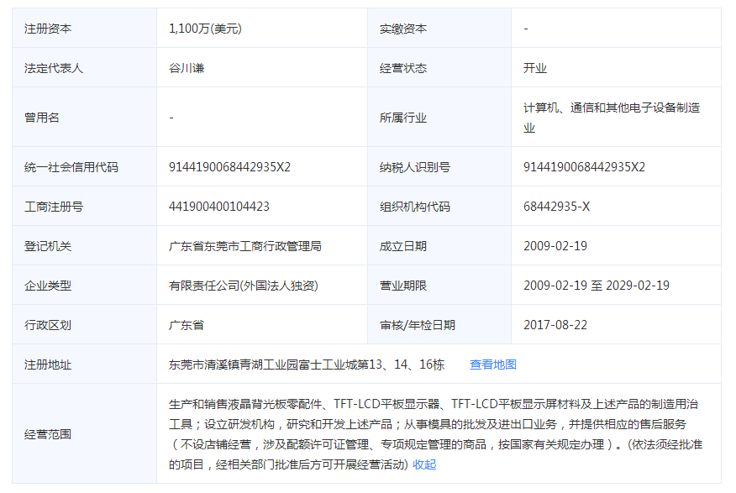Select legal representative name 谷川谦
736x493 pixels.
(187, 68)
